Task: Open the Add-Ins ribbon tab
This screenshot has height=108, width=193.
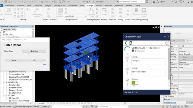Action: coord(99,5)
